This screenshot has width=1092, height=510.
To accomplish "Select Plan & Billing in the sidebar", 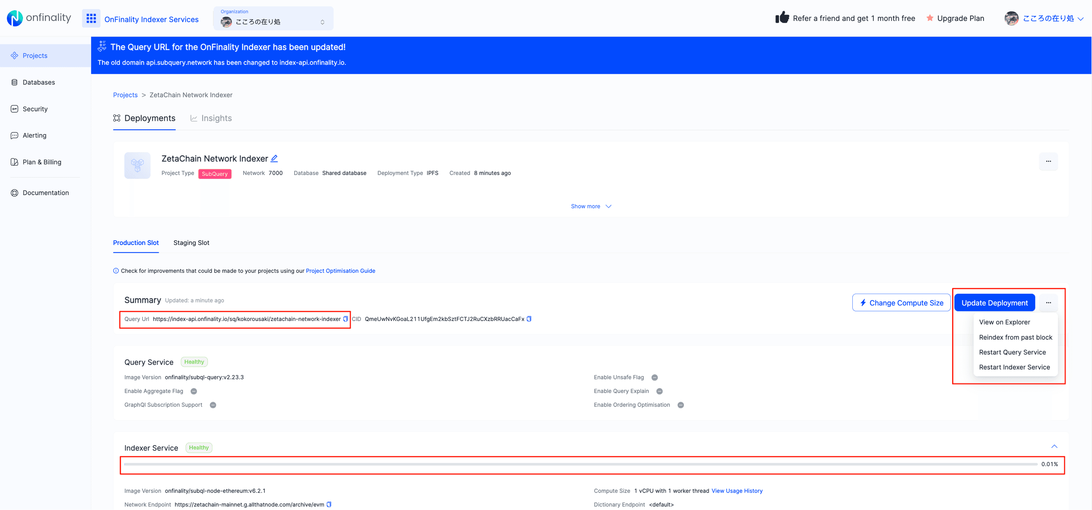I will (41, 162).
